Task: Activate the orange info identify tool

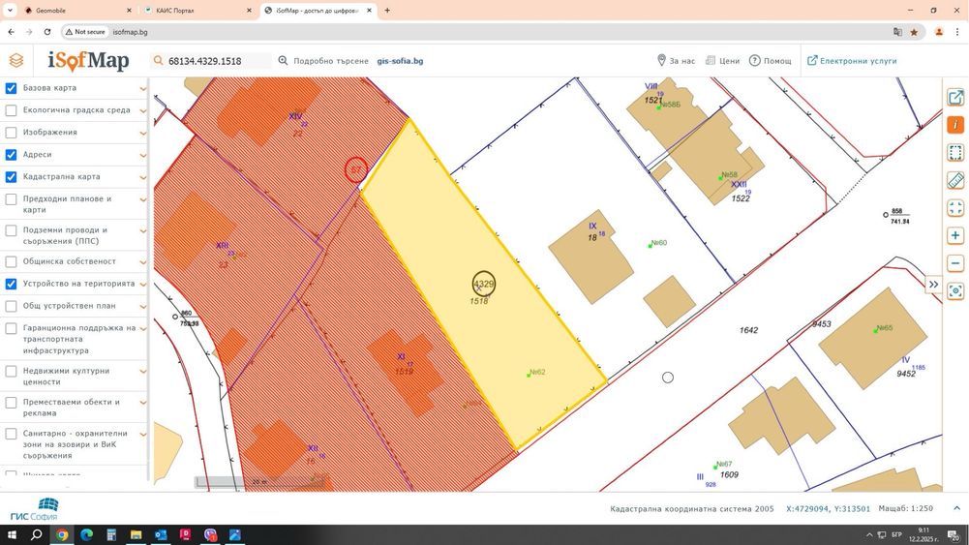Action: pyautogui.click(x=955, y=125)
